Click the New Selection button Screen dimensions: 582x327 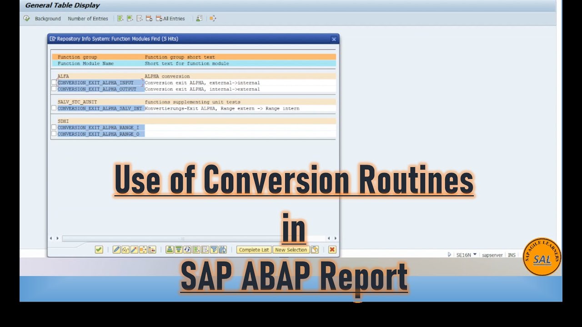[x=291, y=249]
